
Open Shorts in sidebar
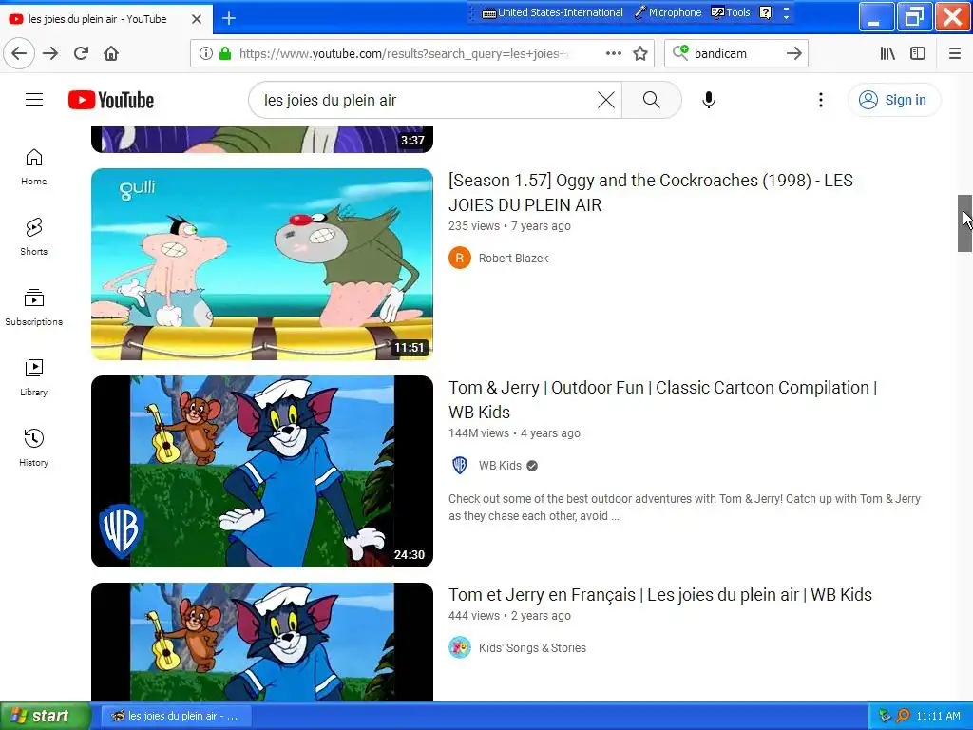click(x=34, y=237)
